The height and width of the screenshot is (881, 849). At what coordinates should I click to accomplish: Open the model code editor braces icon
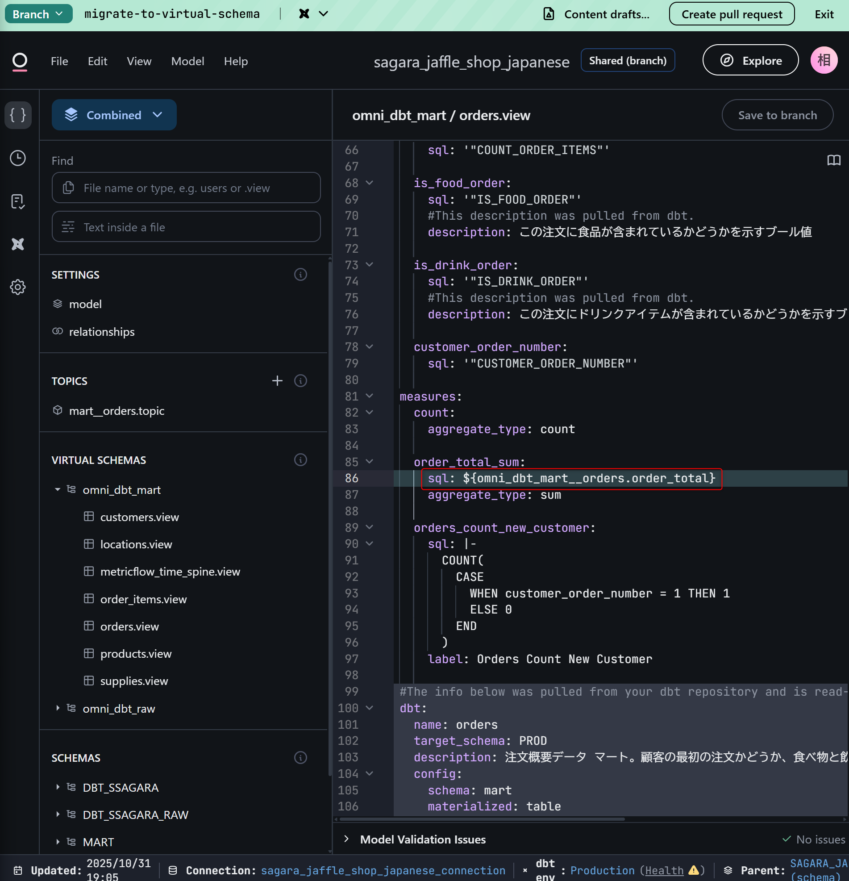point(18,115)
